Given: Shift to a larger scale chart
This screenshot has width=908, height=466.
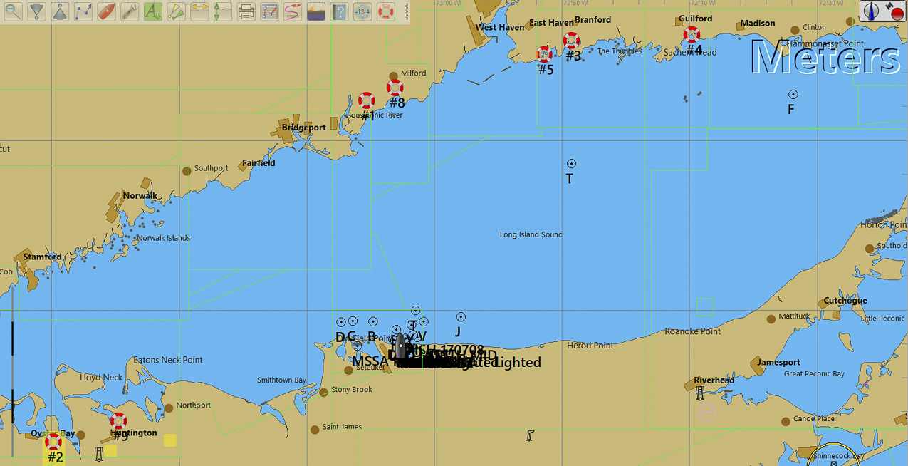Looking at the screenshot, I should coord(60,11).
